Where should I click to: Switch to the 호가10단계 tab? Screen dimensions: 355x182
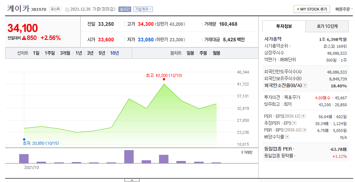pyautogui.click(x=327, y=26)
